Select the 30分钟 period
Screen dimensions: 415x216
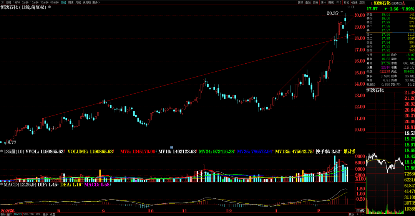click(x=45, y=2)
